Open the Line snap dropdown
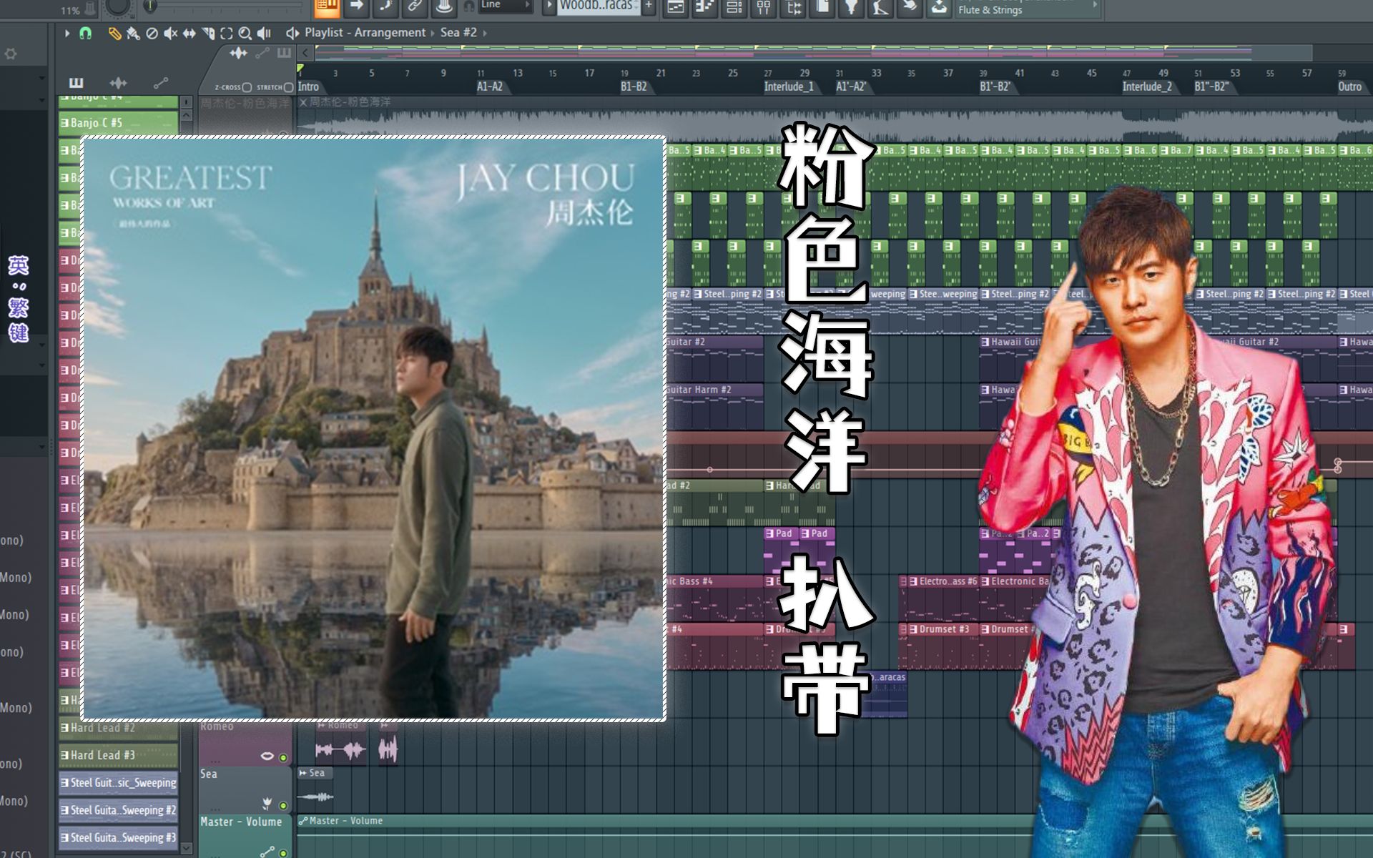1373x858 pixels. coord(506,6)
